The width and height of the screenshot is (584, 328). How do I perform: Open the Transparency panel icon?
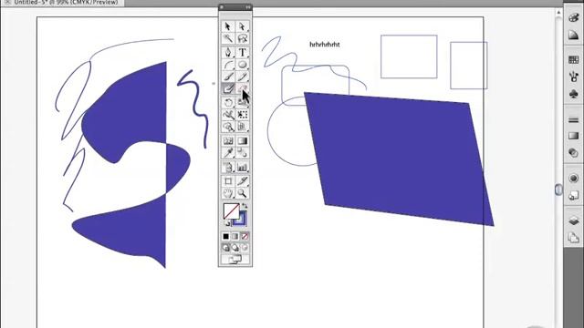pos(574,153)
